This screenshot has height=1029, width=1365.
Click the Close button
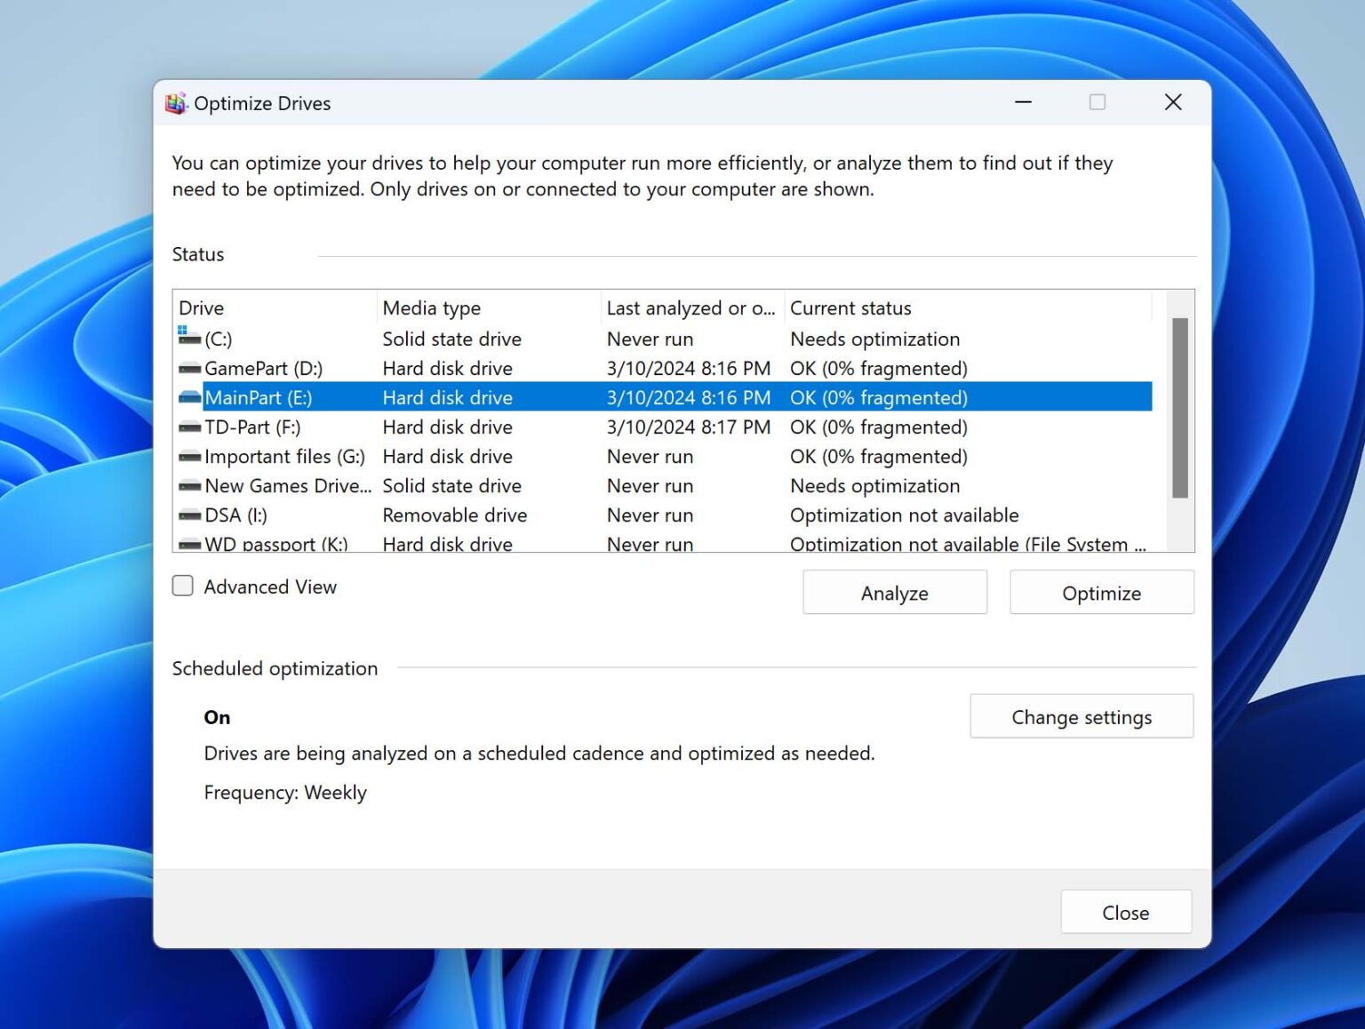[1126, 912]
